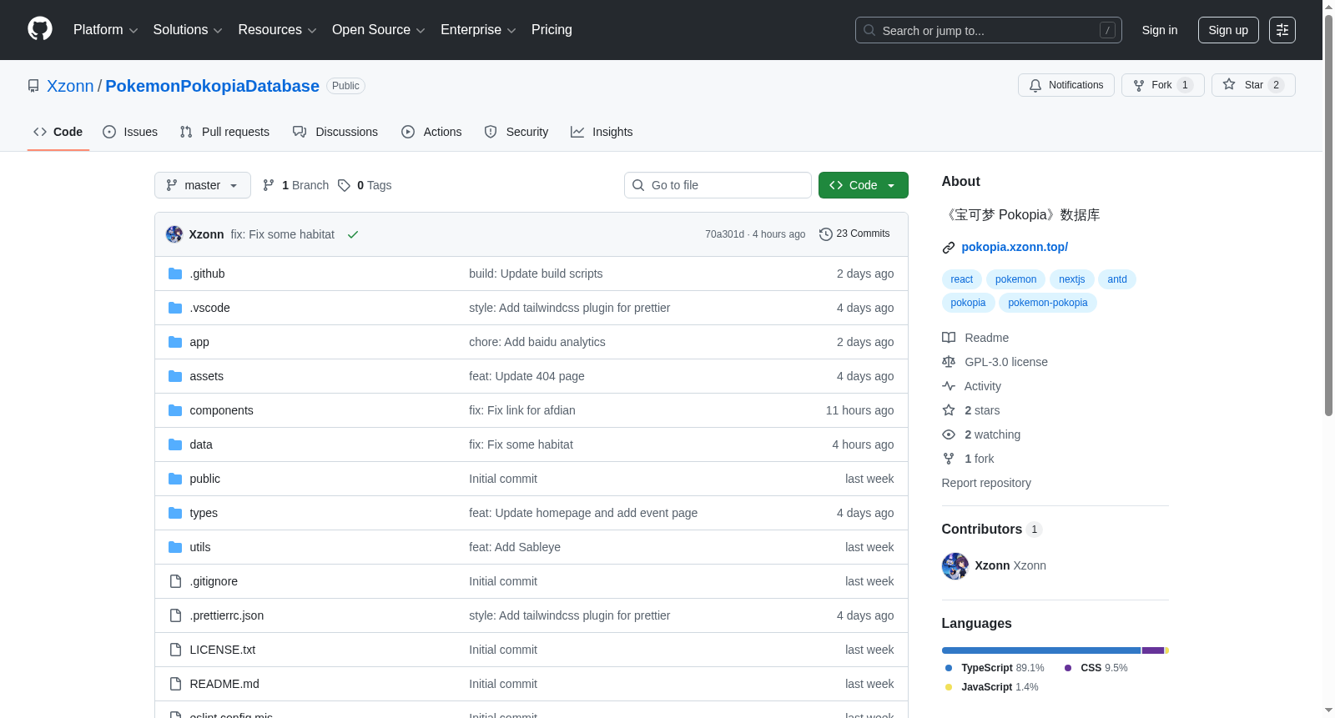The width and height of the screenshot is (1335, 718).
Task: Expand the Open Source menu
Action: (x=379, y=30)
